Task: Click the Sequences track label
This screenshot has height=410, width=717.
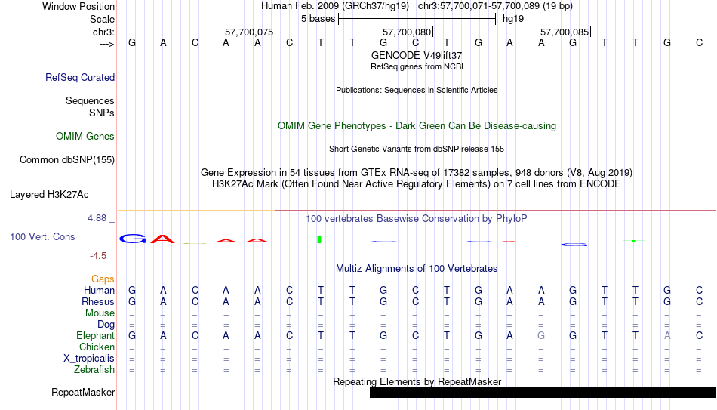Action: pyautogui.click(x=90, y=100)
